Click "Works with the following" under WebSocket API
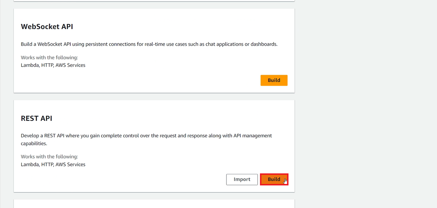This screenshot has height=208, width=437. click(x=49, y=58)
